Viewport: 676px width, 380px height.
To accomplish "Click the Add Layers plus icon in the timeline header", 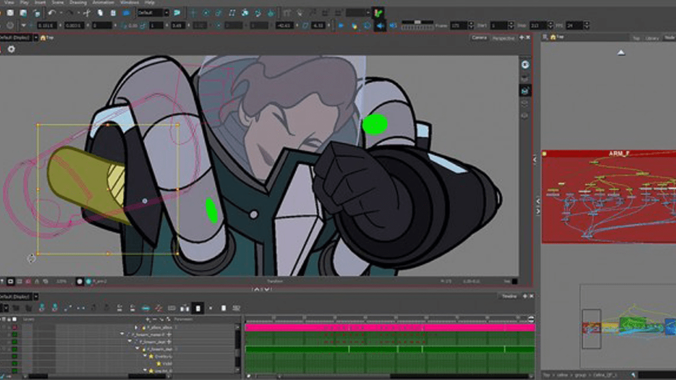I will (146, 319).
